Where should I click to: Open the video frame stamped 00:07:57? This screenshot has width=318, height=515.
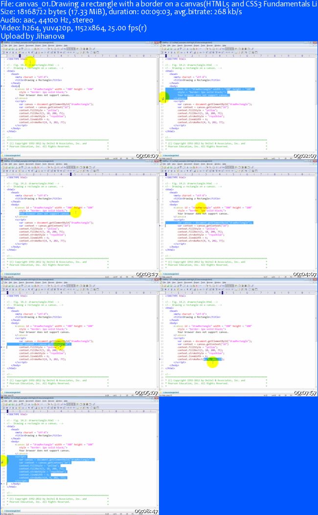tap(238, 337)
